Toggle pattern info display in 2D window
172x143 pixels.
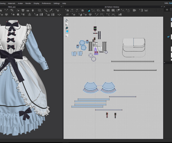67,28
